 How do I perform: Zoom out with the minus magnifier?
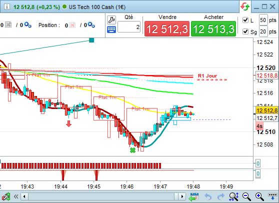pyautogui.click(x=247, y=196)
